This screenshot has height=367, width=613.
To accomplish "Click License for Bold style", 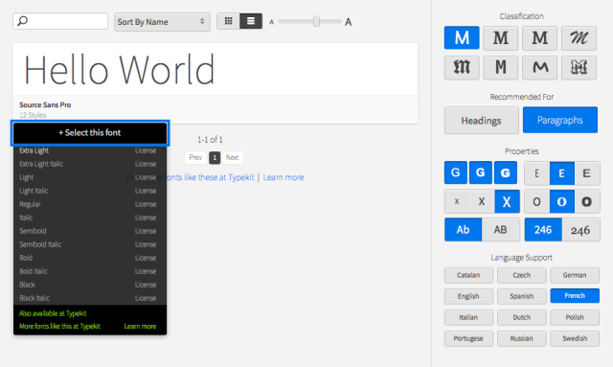I will 146,258.
